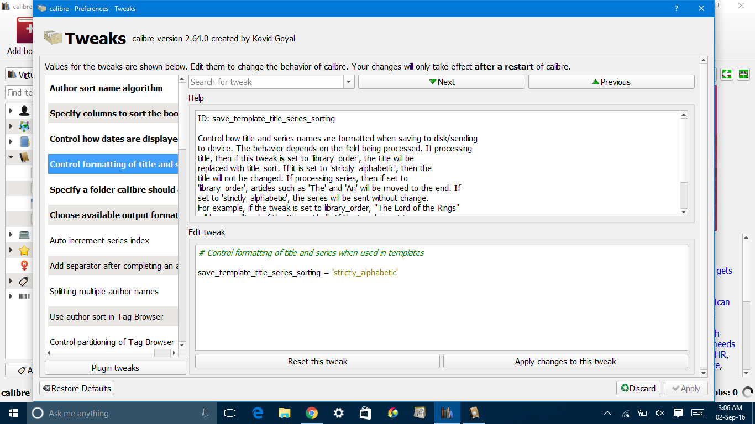Select 'Use author sort in Tag Browser' tweak
This screenshot has height=424, width=755.
[x=113, y=317]
